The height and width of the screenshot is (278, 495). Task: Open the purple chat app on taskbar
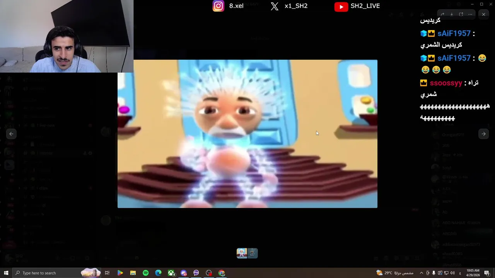click(196, 273)
